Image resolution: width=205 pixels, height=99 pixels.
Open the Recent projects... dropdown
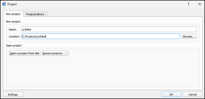pyautogui.click(x=55, y=53)
